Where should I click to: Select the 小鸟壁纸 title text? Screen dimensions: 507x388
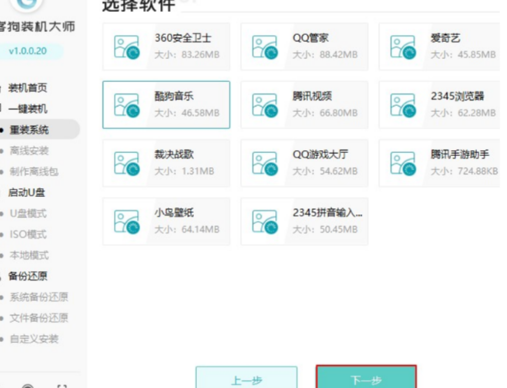click(174, 213)
